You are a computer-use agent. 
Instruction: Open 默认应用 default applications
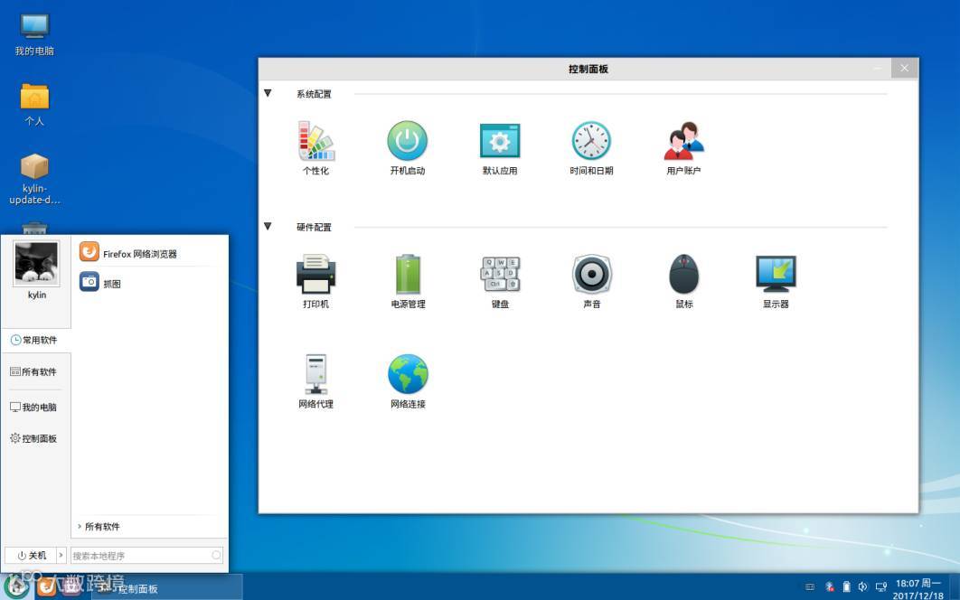[500, 148]
